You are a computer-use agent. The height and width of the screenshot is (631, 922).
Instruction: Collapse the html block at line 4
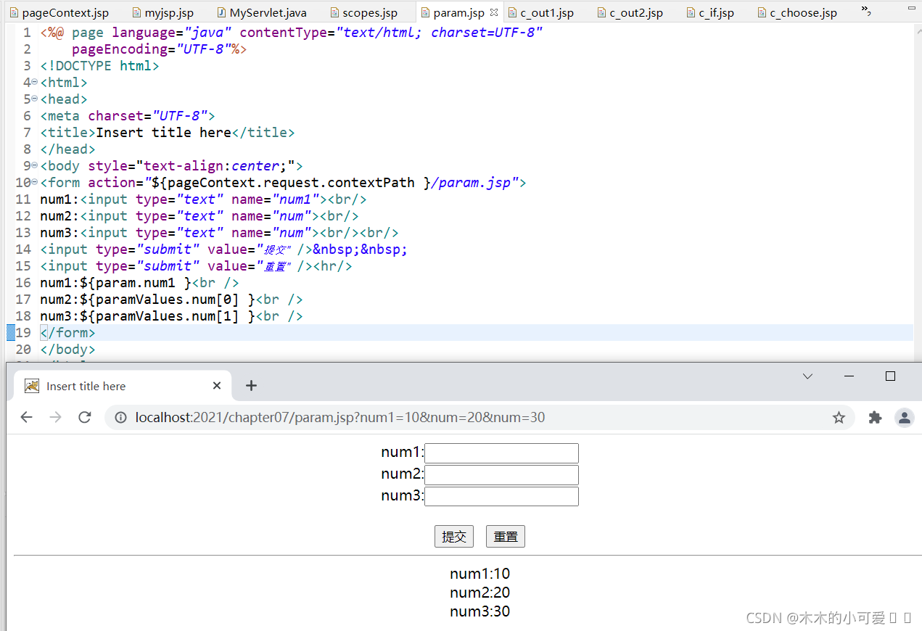(33, 82)
